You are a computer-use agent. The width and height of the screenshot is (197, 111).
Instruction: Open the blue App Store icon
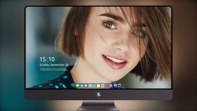(x=115, y=85)
